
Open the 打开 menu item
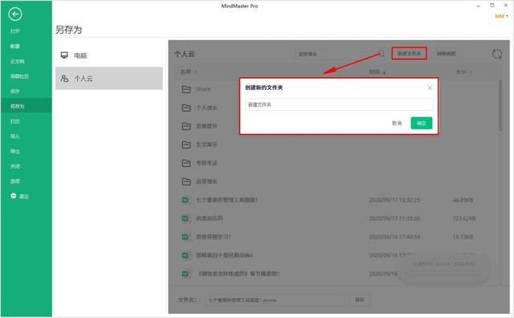pyautogui.click(x=14, y=31)
